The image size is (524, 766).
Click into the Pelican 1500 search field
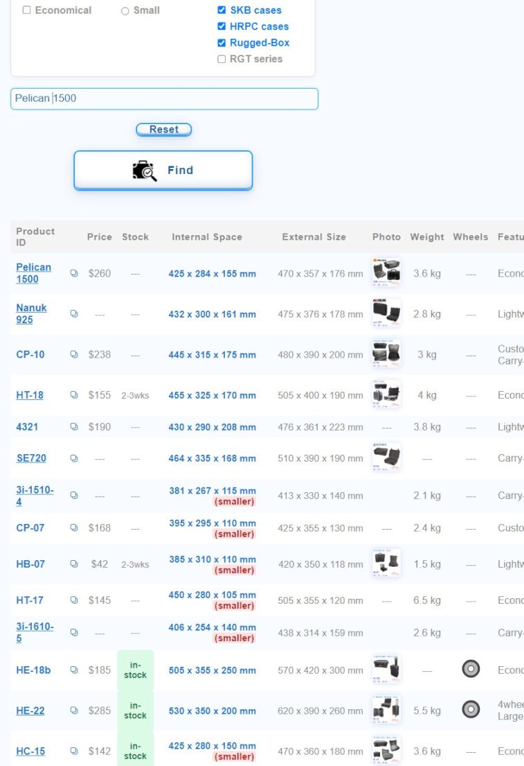(x=164, y=98)
